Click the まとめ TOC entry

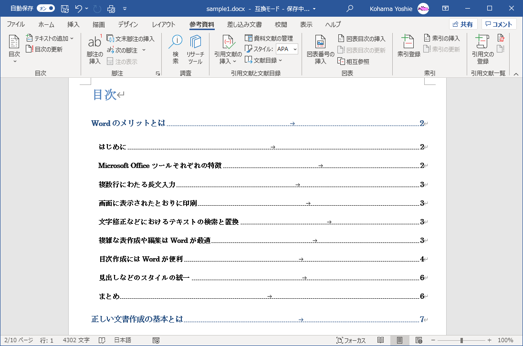click(263, 296)
